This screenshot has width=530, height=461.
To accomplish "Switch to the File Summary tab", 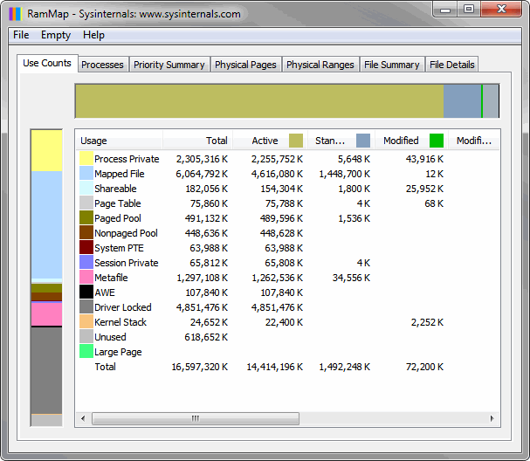I will coord(392,65).
